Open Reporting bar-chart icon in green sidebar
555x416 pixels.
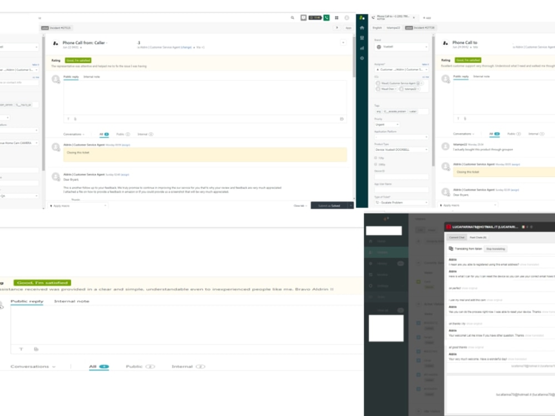362,48
